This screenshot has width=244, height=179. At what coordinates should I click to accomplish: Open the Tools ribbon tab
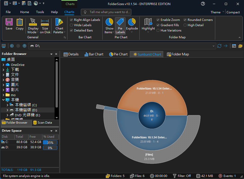click(40, 12)
